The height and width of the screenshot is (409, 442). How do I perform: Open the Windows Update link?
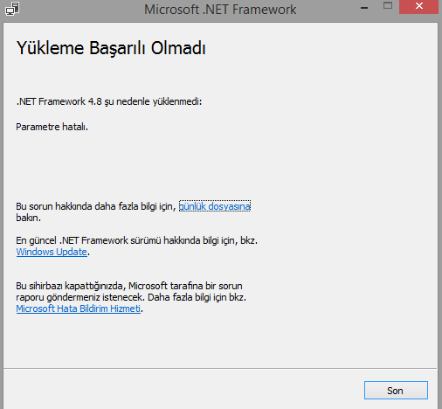tap(52, 252)
